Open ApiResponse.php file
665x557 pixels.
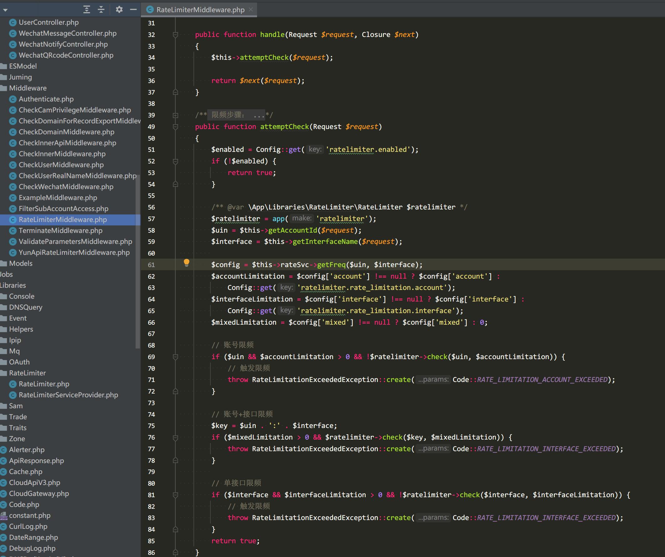pyautogui.click(x=36, y=461)
